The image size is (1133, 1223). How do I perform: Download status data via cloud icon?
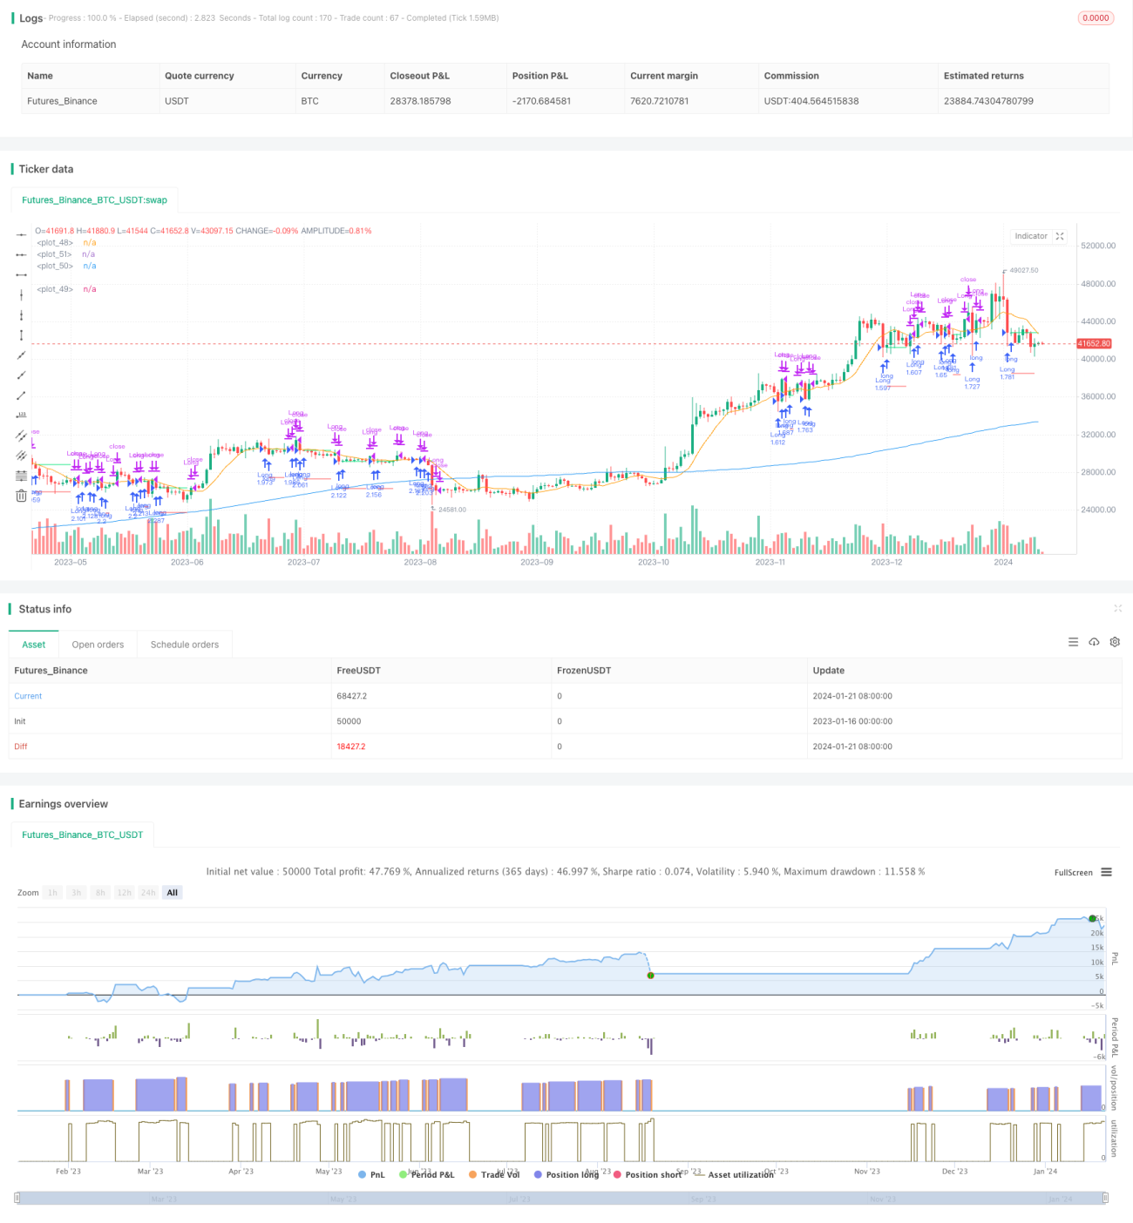click(x=1094, y=642)
